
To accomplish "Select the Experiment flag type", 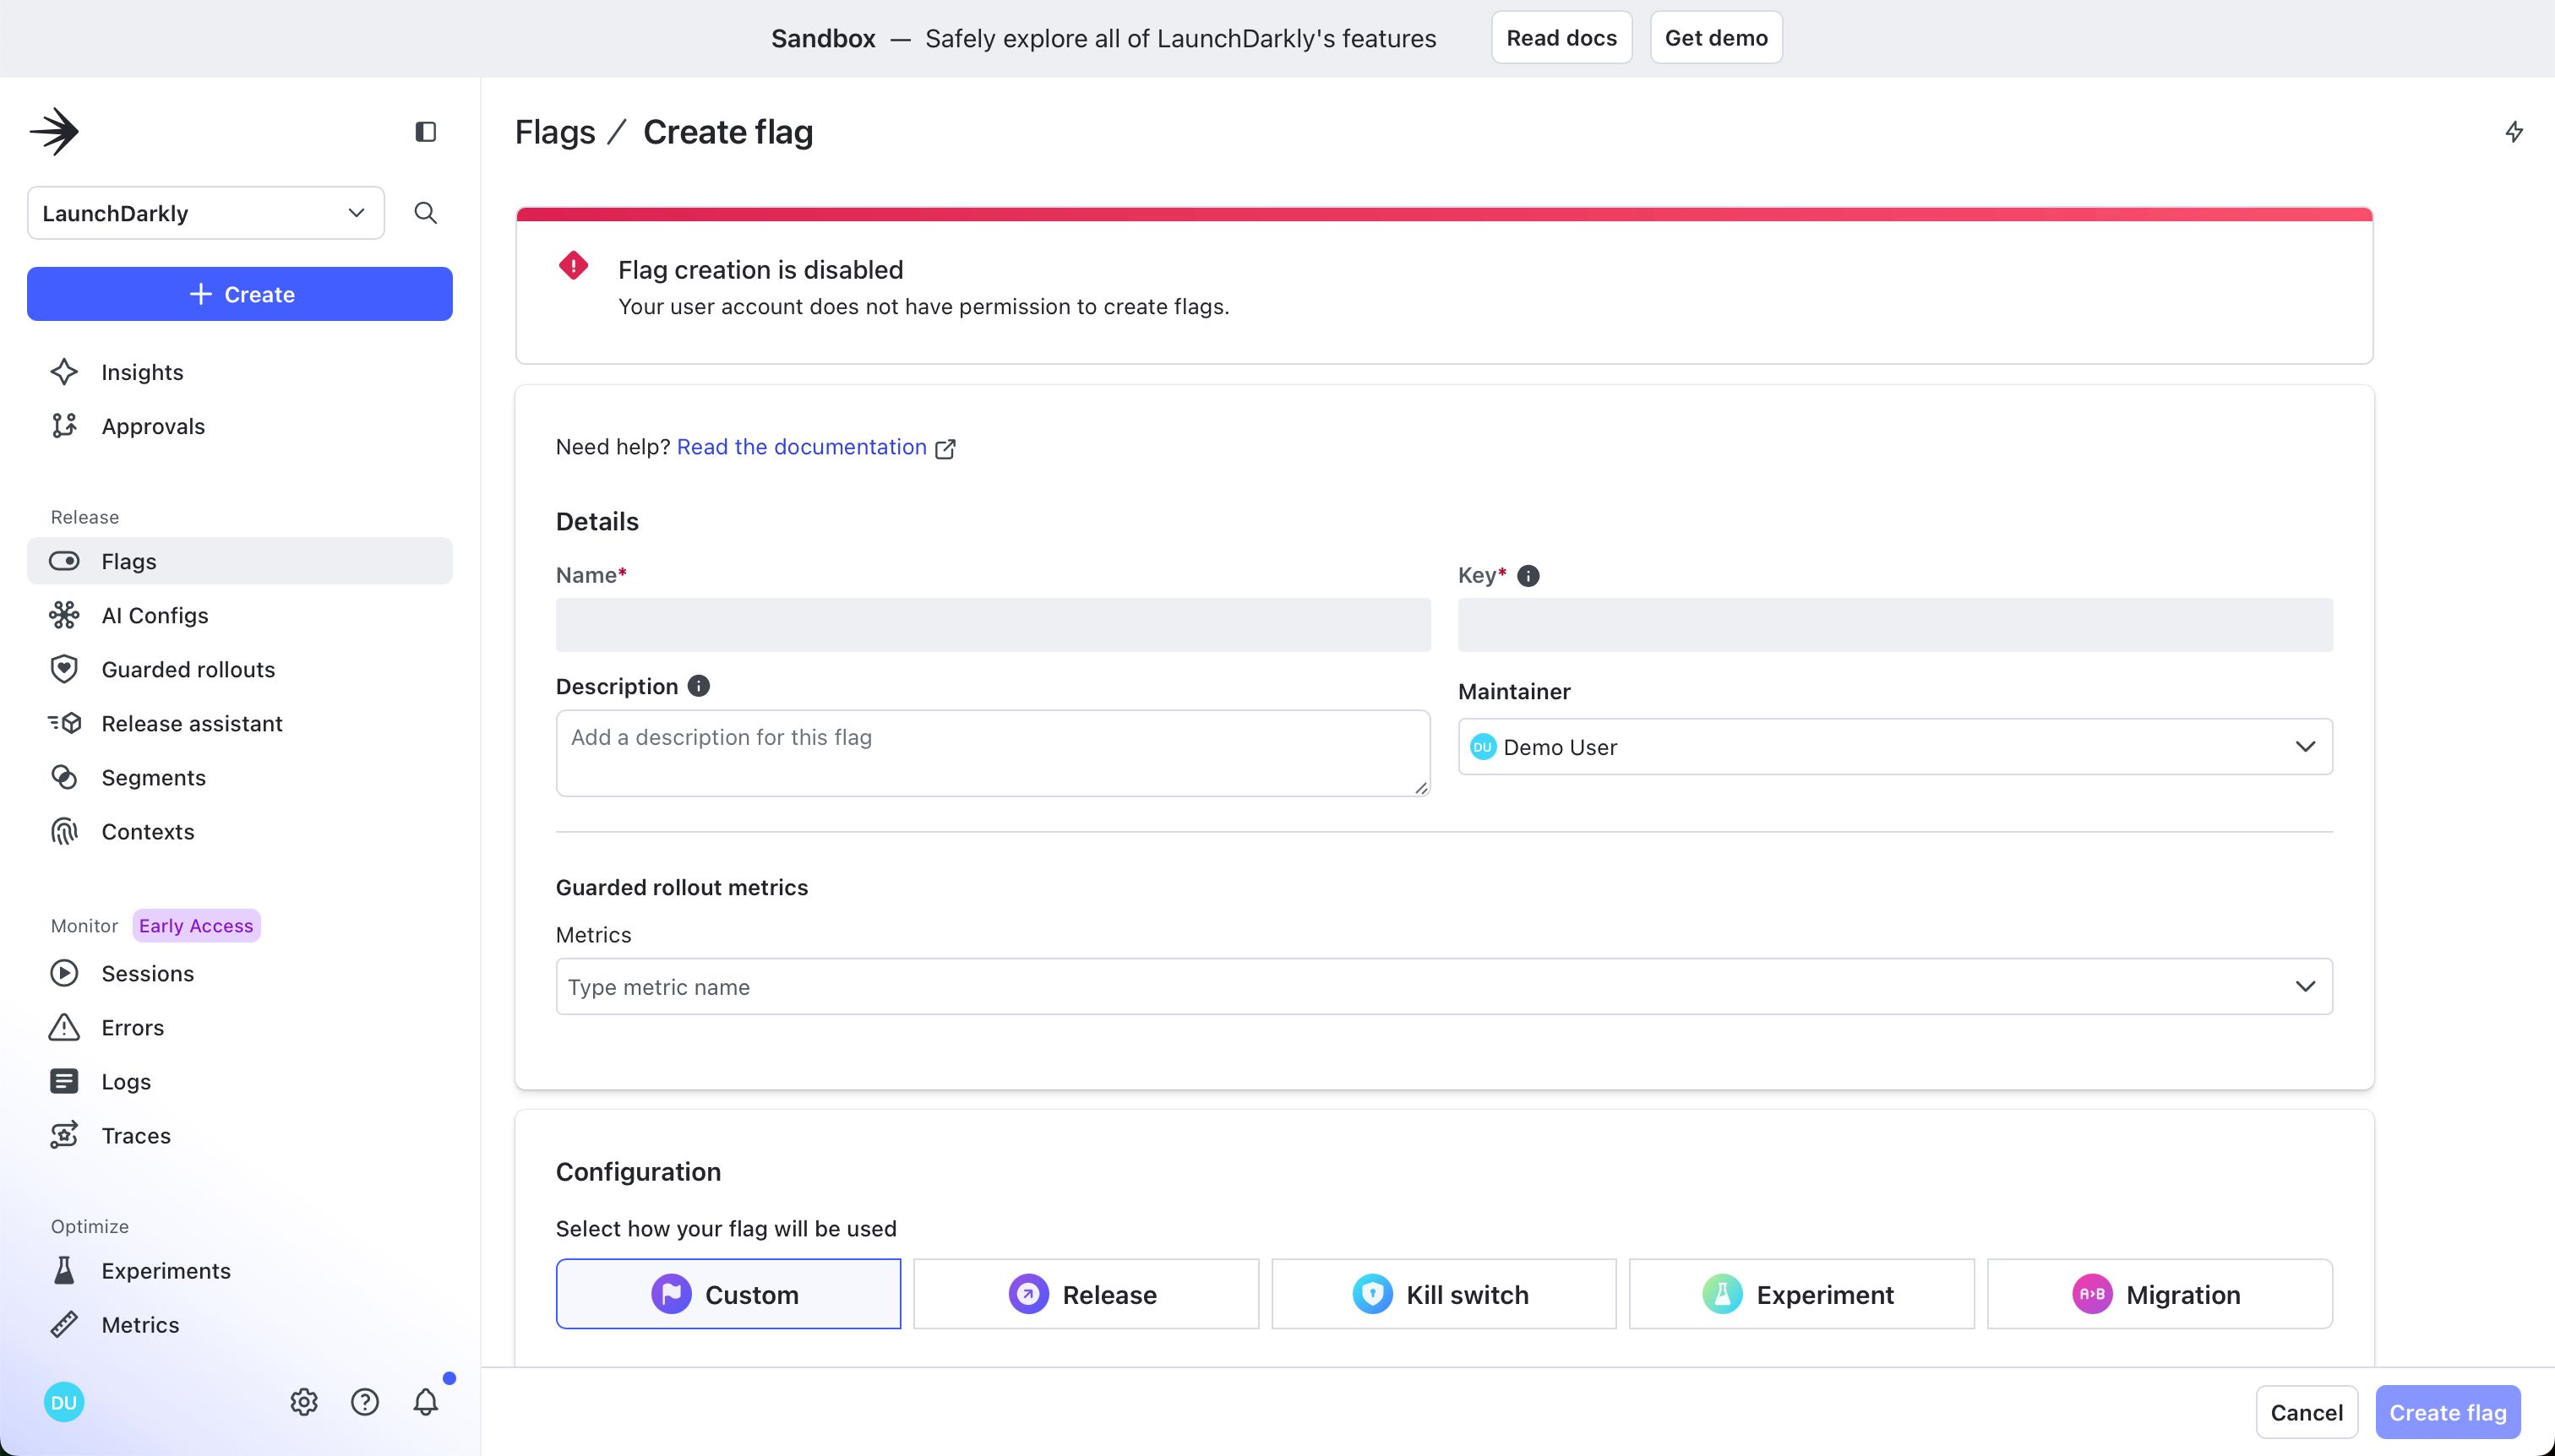I will [x=1801, y=1294].
